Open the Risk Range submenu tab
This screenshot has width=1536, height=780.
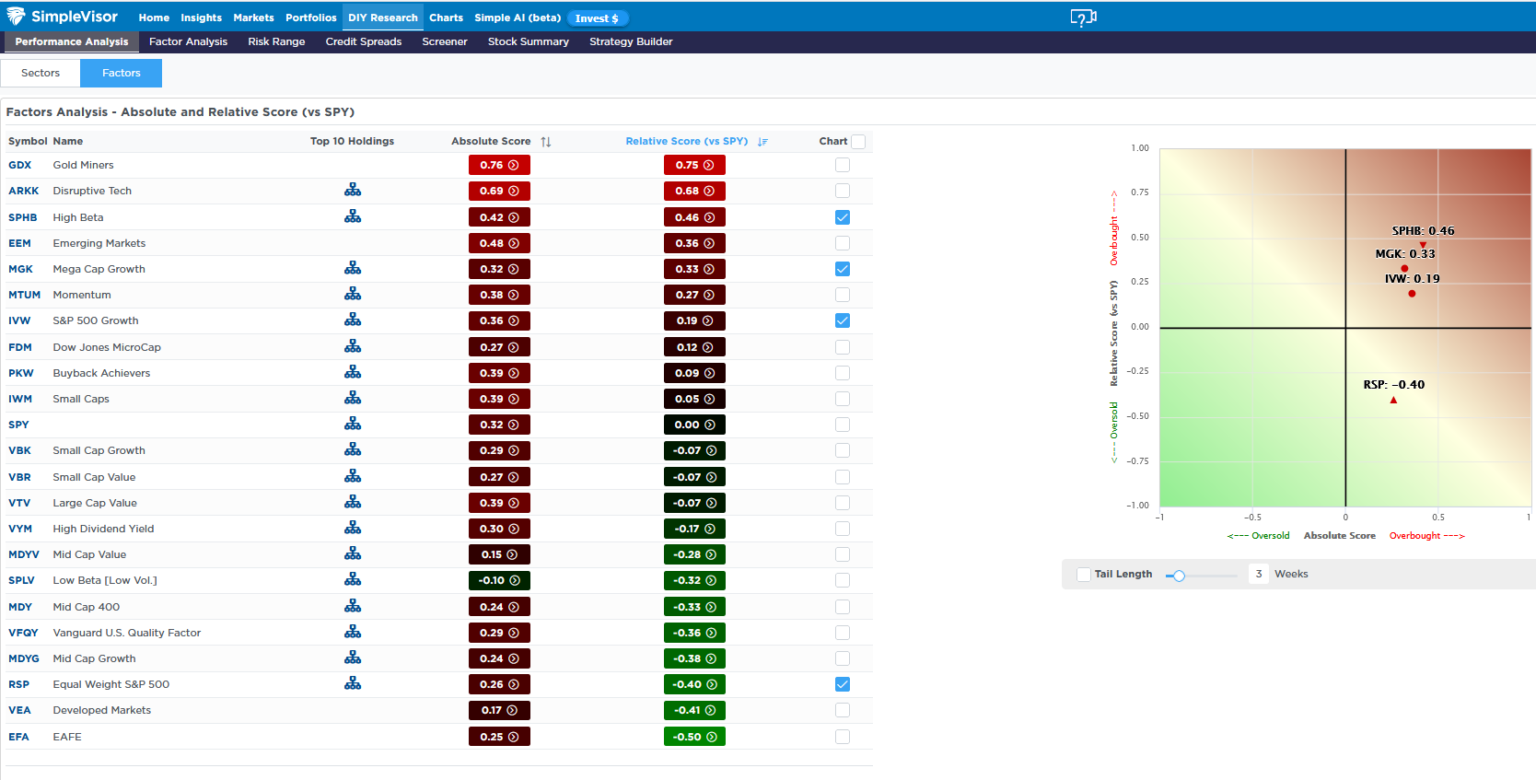click(276, 41)
